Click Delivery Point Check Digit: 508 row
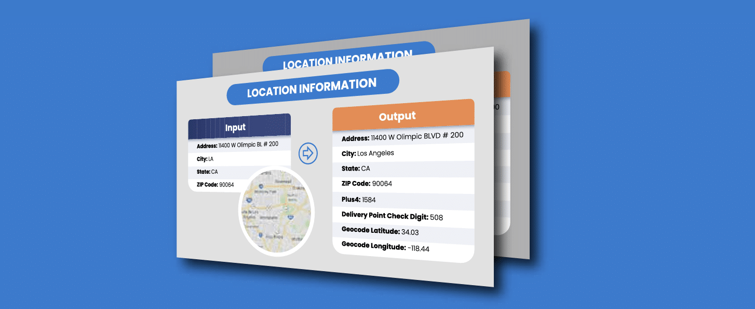Viewport: 755px width, 309px height. (x=403, y=217)
